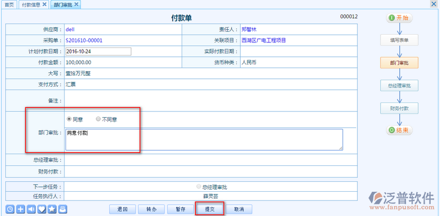The image size is (440, 216).
Task: Click the star bookmark icon
Action: pos(52,209)
